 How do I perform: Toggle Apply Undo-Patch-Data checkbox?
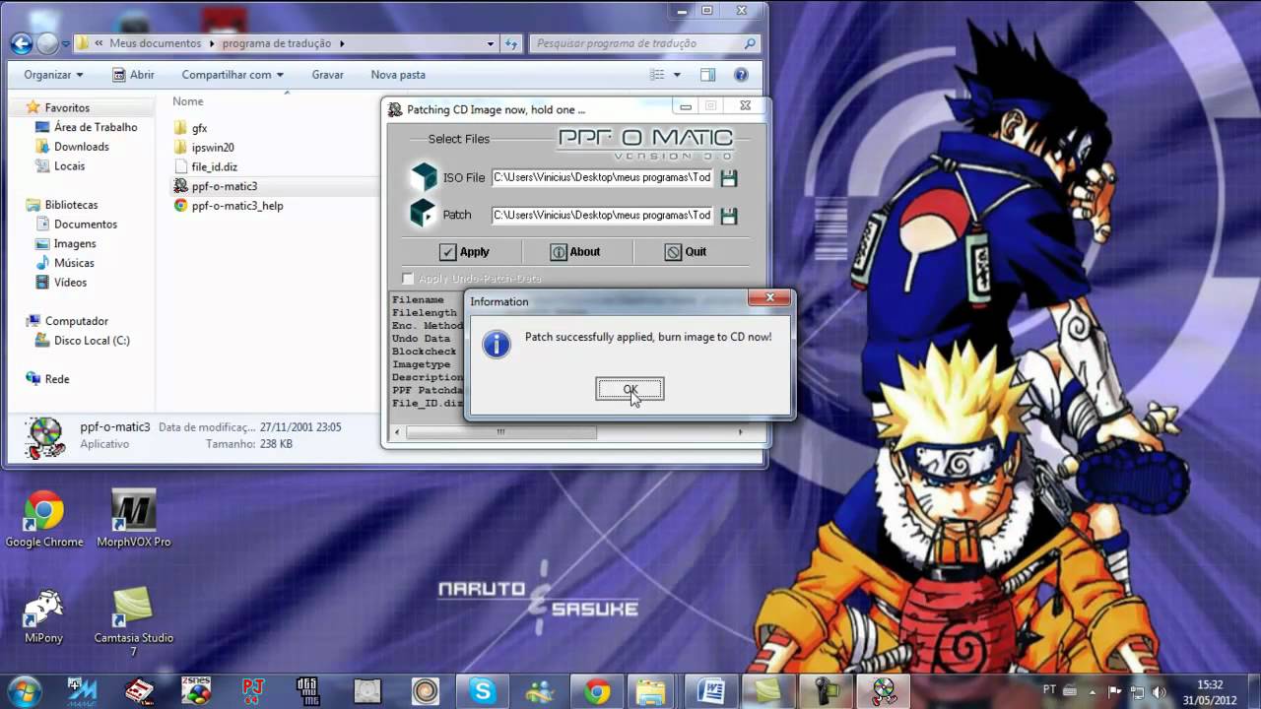pyautogui.click(x=408, y=279)
